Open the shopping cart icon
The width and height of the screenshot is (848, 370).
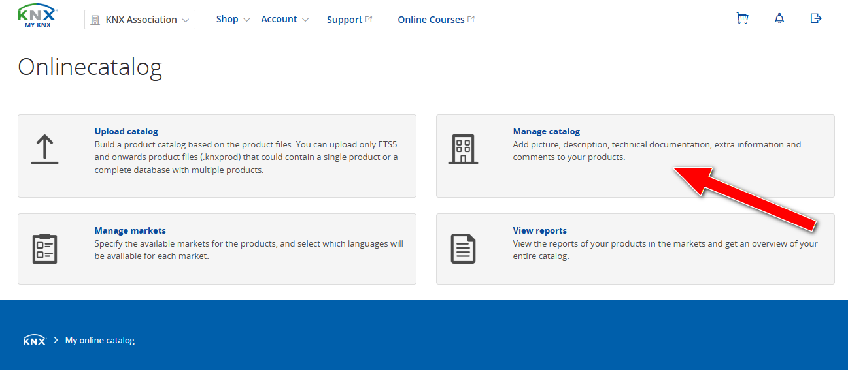point(742,19)
